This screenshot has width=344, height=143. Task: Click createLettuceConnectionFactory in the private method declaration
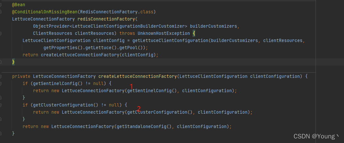(138, 76)
